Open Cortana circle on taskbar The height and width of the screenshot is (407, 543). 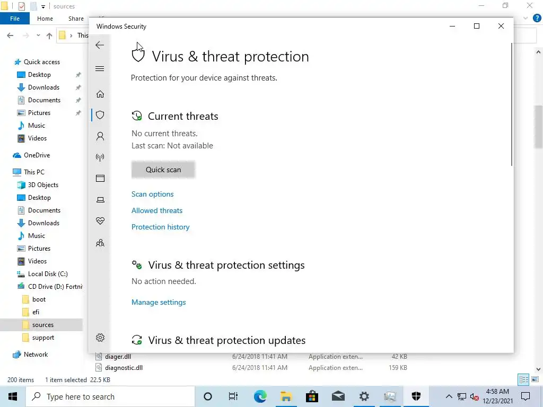pos(207,396)
